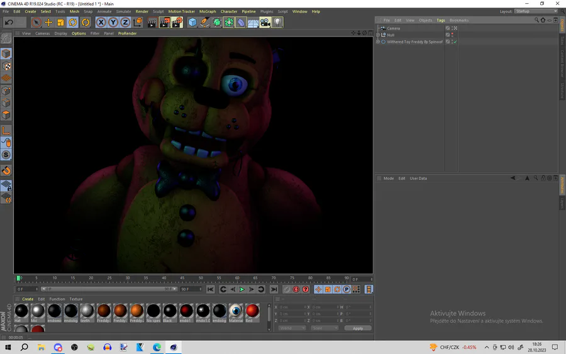Image resolution: width=566 pixels, height=354 pixels.
Task: Toggle Null object red visibility dot
Action: pyautogui.click(x=452, y=33)
